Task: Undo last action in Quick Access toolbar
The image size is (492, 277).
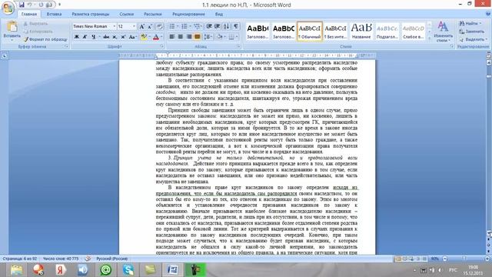Action: click(29, 5)
